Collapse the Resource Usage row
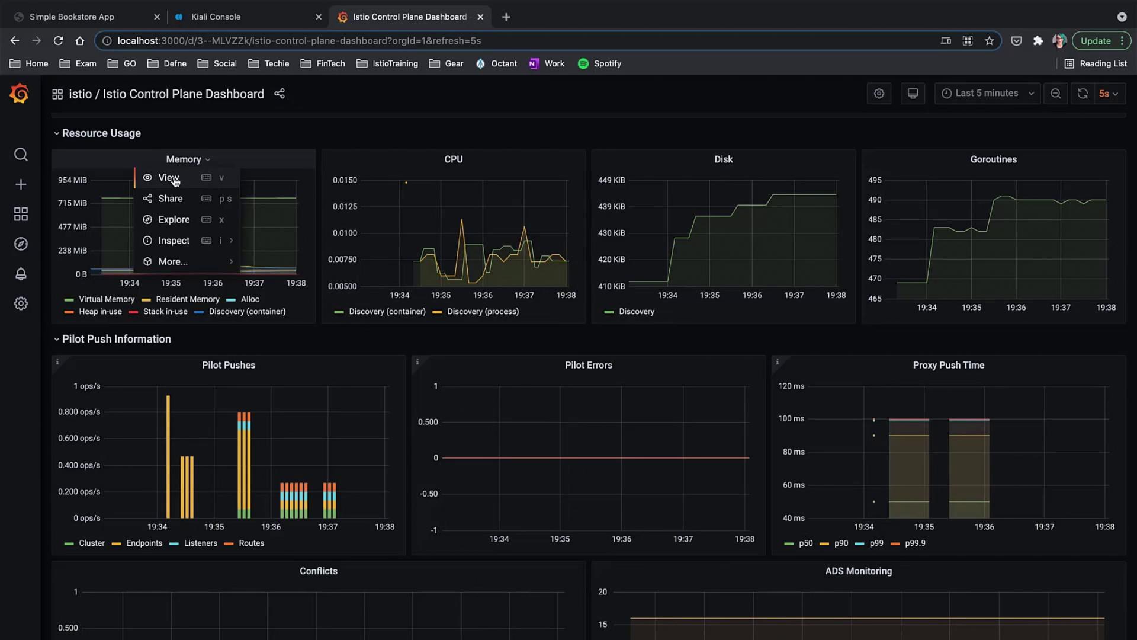 pos(101,133)
